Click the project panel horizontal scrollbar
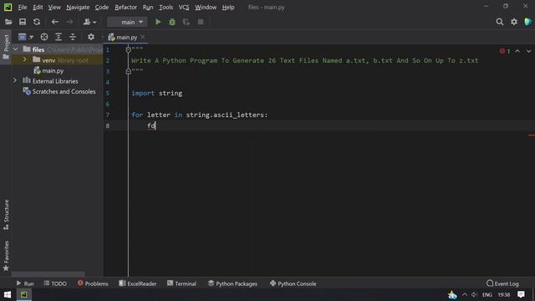 point(48,274)
